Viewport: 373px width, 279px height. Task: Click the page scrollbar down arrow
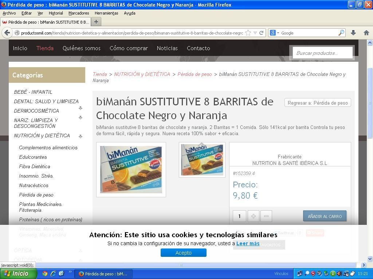pos(370,259)
